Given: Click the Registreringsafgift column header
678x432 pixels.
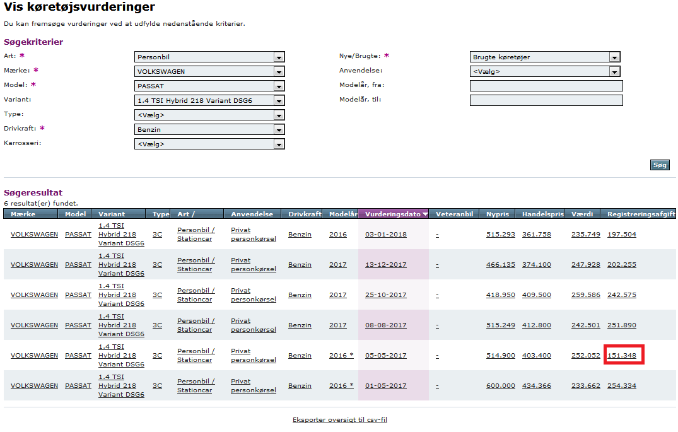Looking at the screenshot, I should pyautogui.click(x=641, y=214).
